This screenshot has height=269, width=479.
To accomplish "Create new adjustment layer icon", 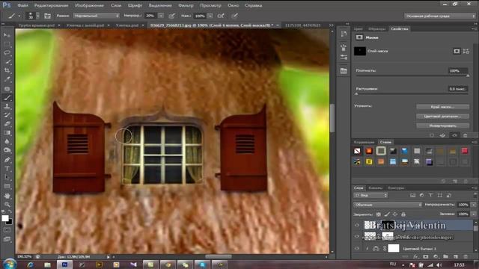I will coord(436,257).
